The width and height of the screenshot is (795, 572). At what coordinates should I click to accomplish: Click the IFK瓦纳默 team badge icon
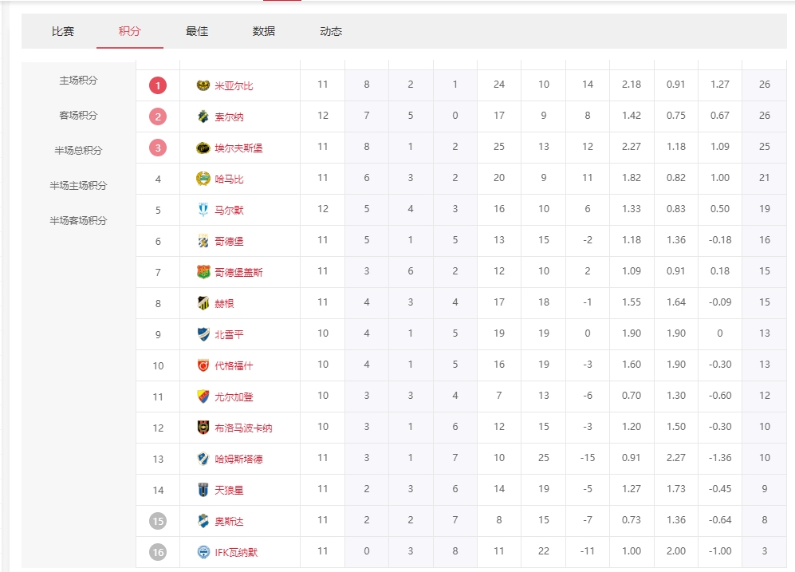[x=203, y=552]
